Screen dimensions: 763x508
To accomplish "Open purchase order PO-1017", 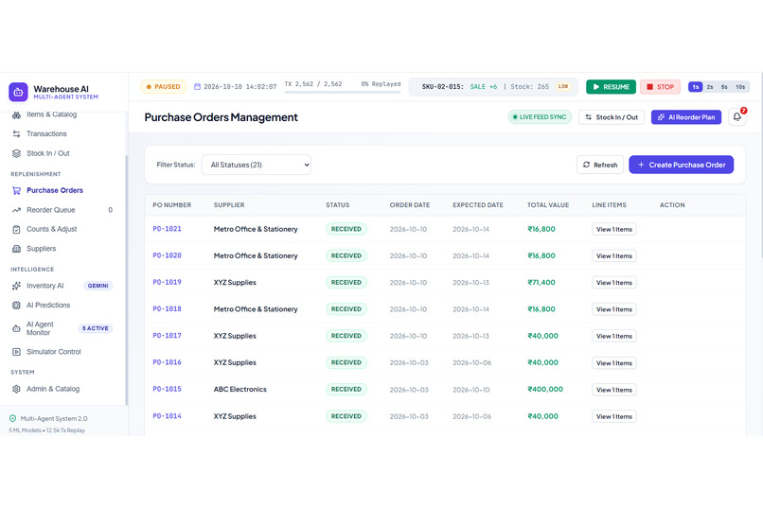I will tap(167, 336).
